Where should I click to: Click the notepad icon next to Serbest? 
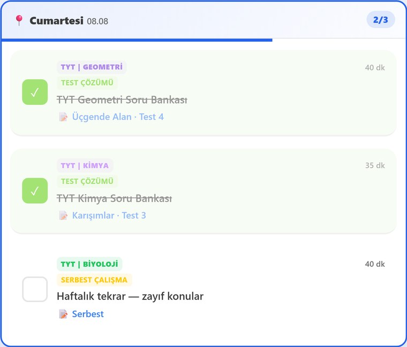pos(63,314)
